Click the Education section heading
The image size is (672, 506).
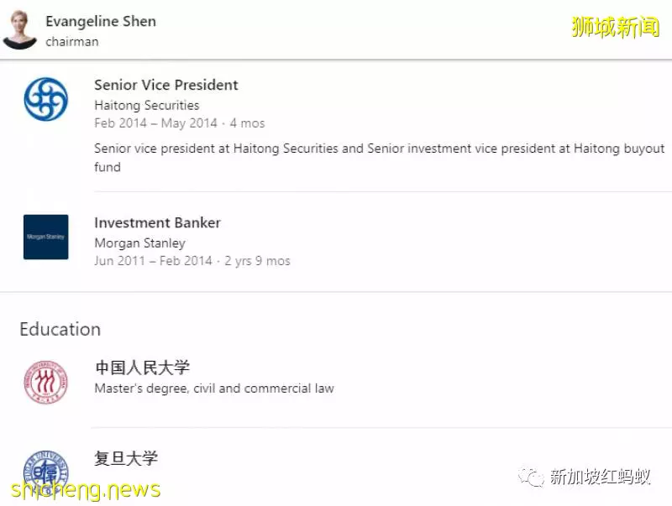coord(60,329)
